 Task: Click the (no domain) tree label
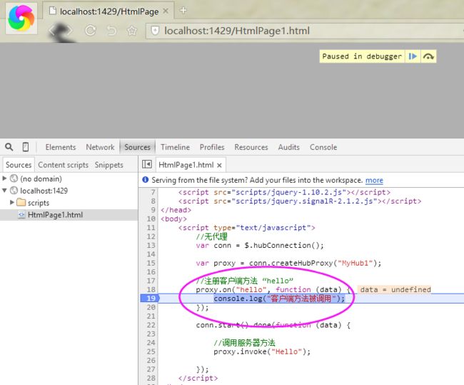(41, 179)
